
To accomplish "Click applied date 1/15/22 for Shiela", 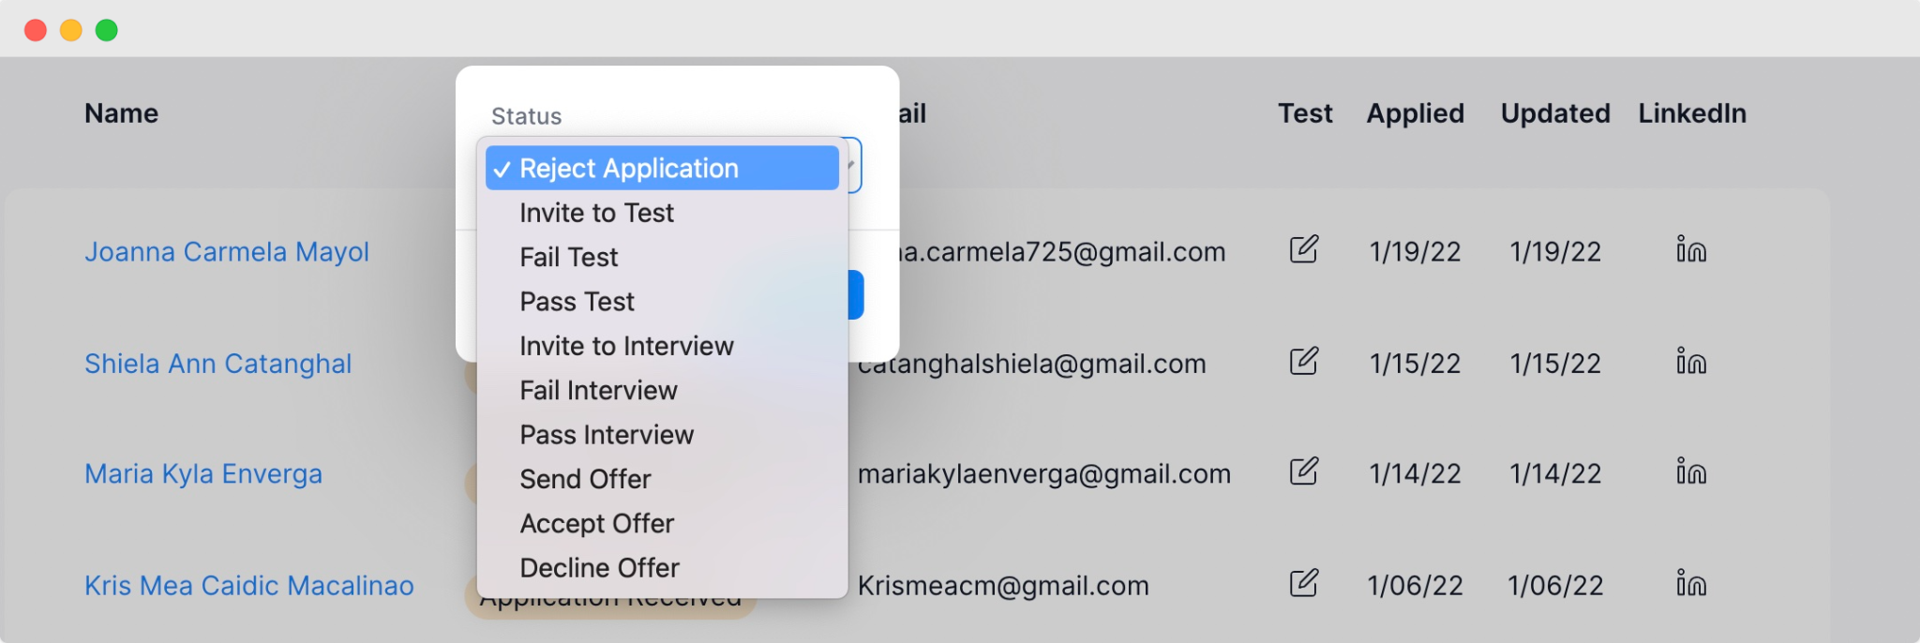I will 1416,364.
